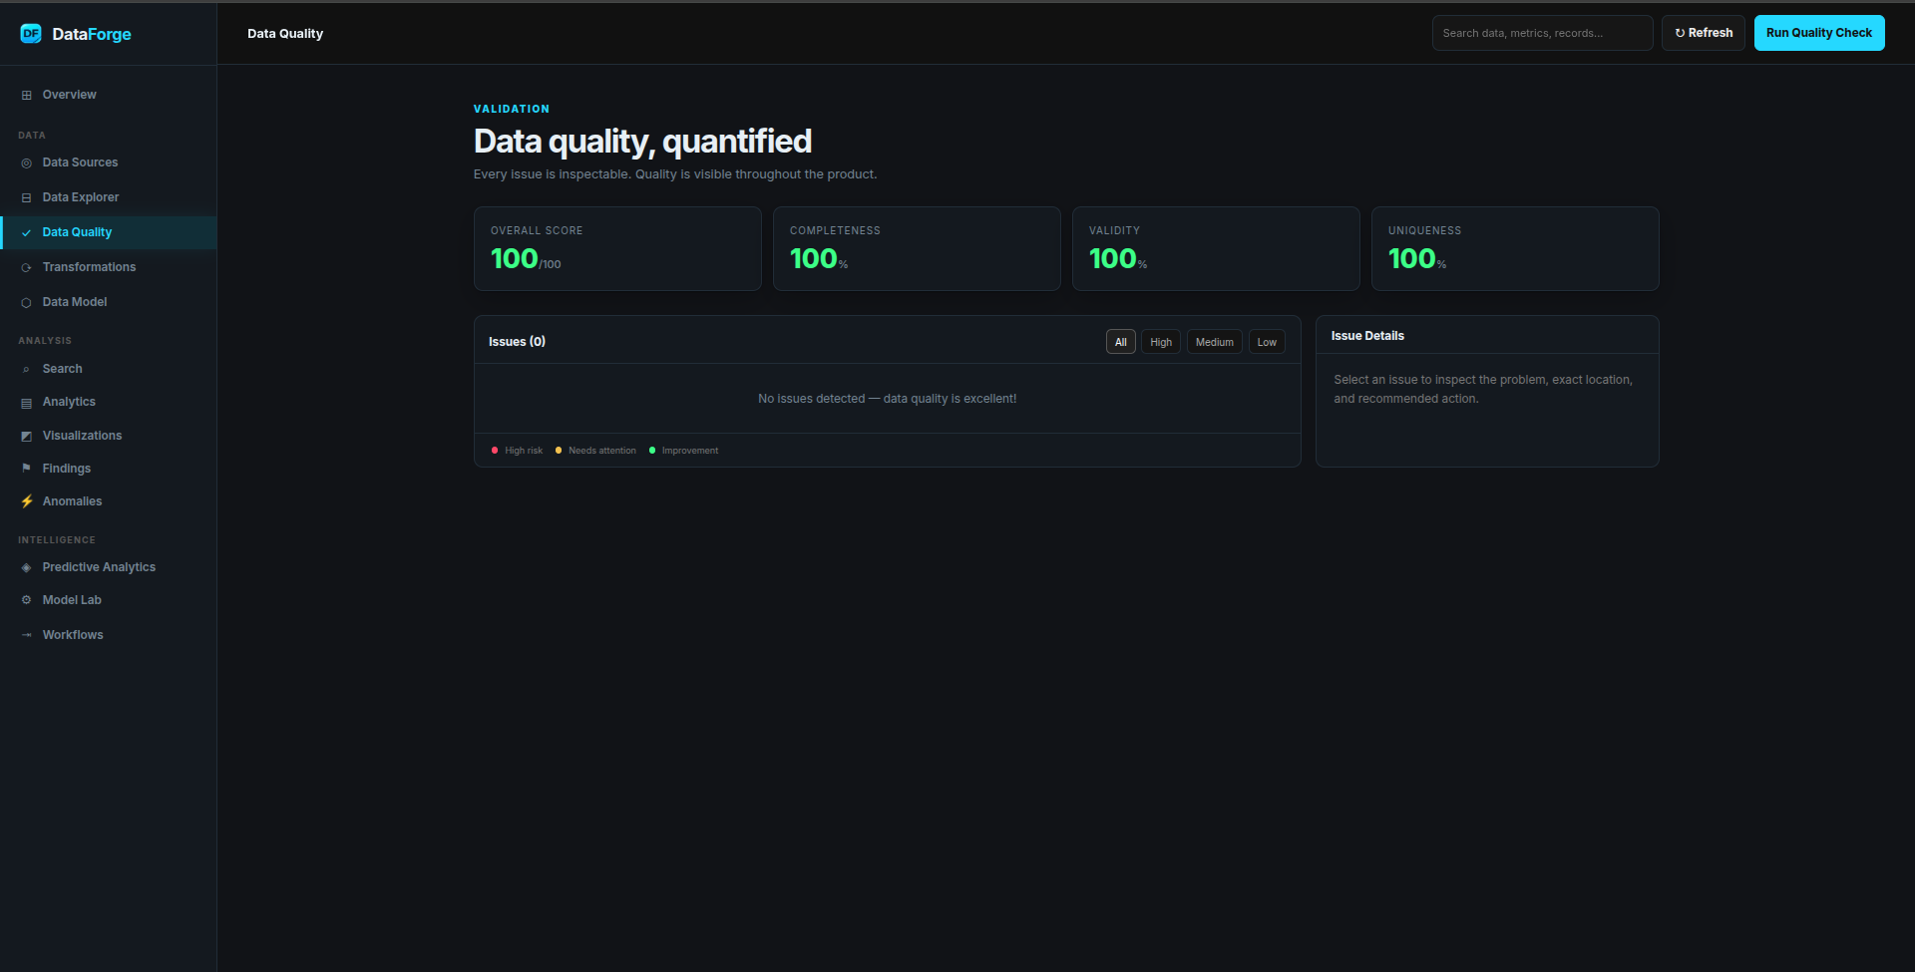Click the 'Issue Details' panel heading
Screen dimensions: 1915x972
click(1367, 336)
